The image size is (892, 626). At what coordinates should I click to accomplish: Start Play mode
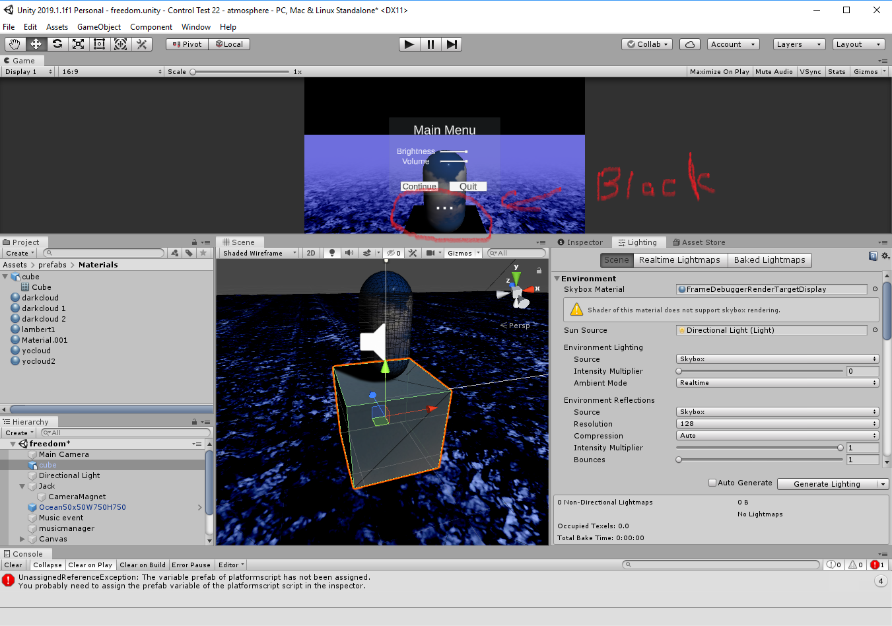409,44
